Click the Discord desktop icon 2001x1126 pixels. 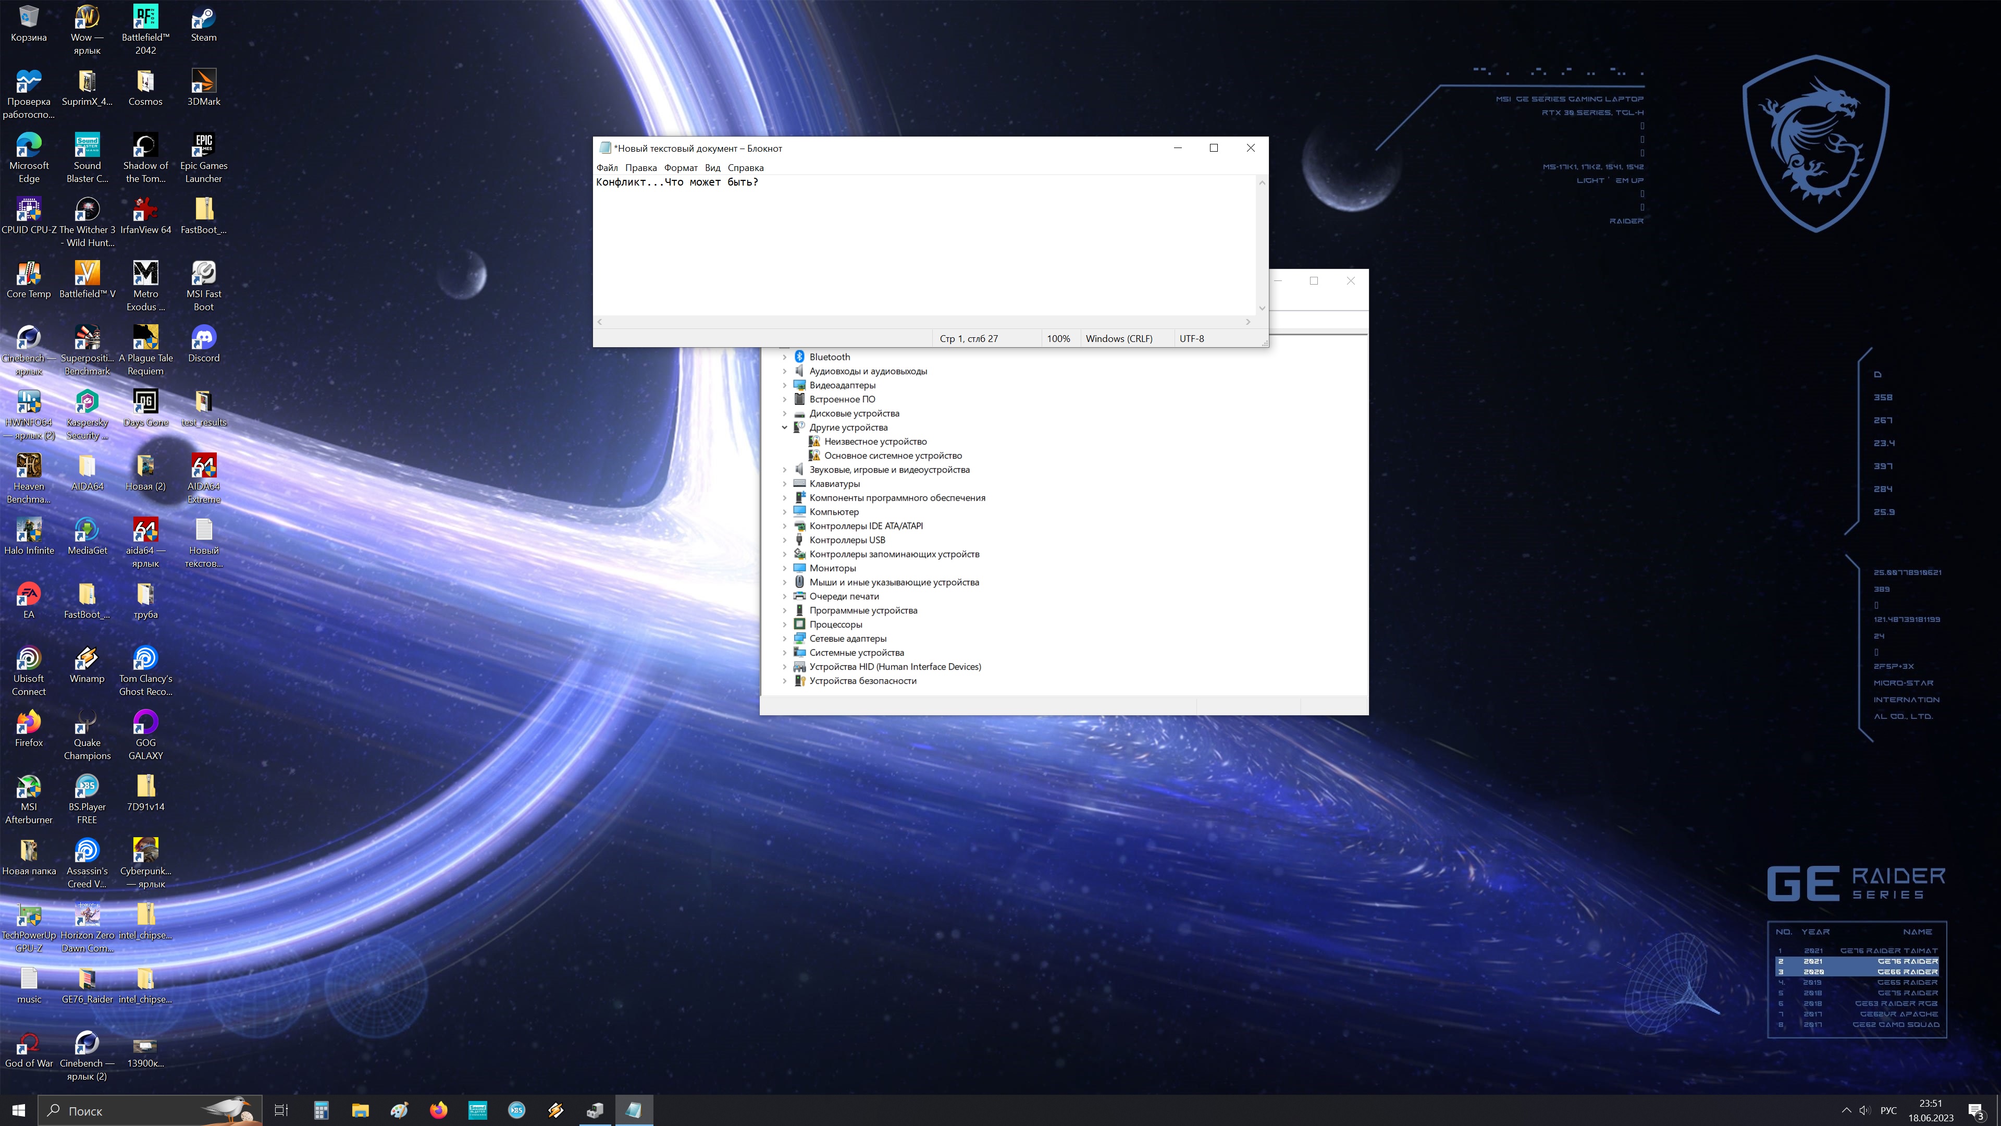tap(204, 338)
